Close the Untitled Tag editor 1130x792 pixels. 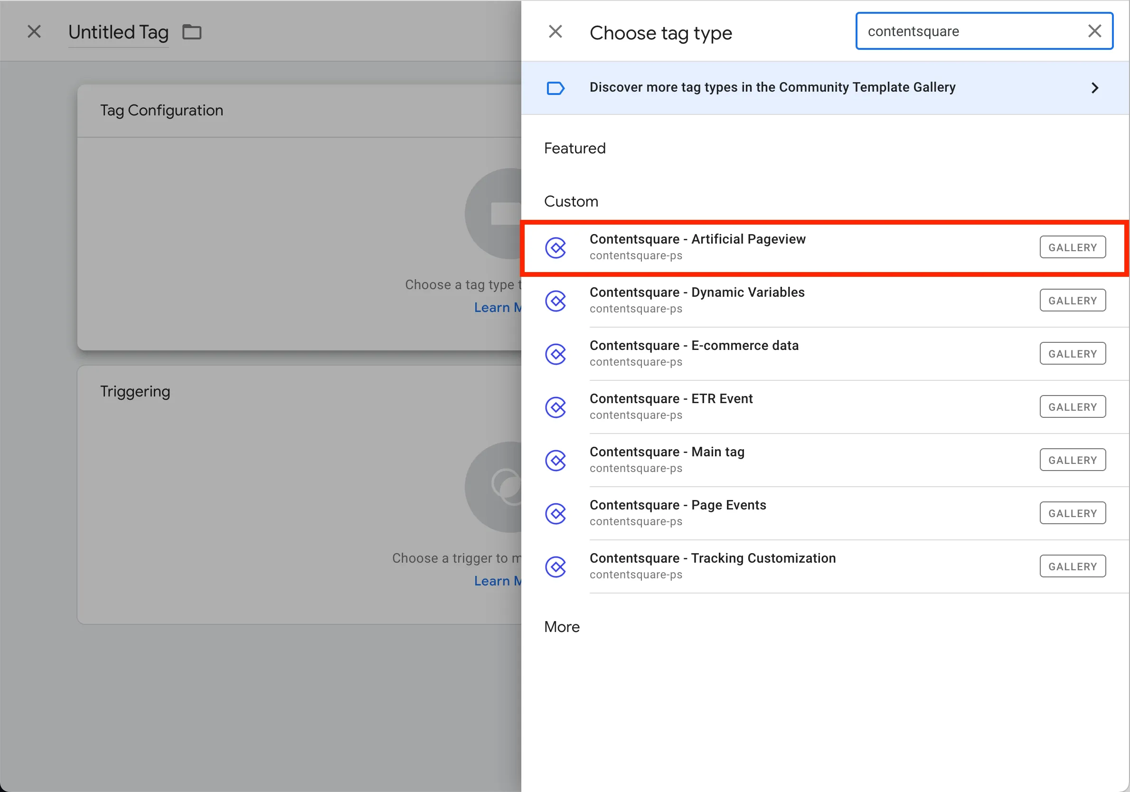tap(34, 32)
